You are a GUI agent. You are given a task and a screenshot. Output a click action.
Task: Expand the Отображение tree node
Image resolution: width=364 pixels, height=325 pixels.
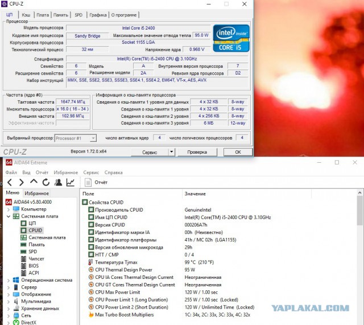click(9, 295)
